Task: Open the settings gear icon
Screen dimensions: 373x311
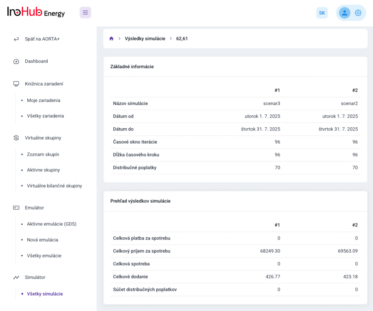Action: (358, 13)
